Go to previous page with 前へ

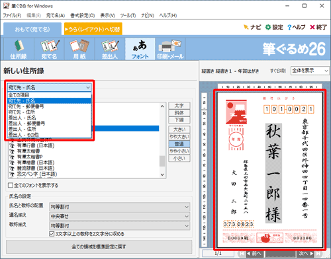[255, 253]
